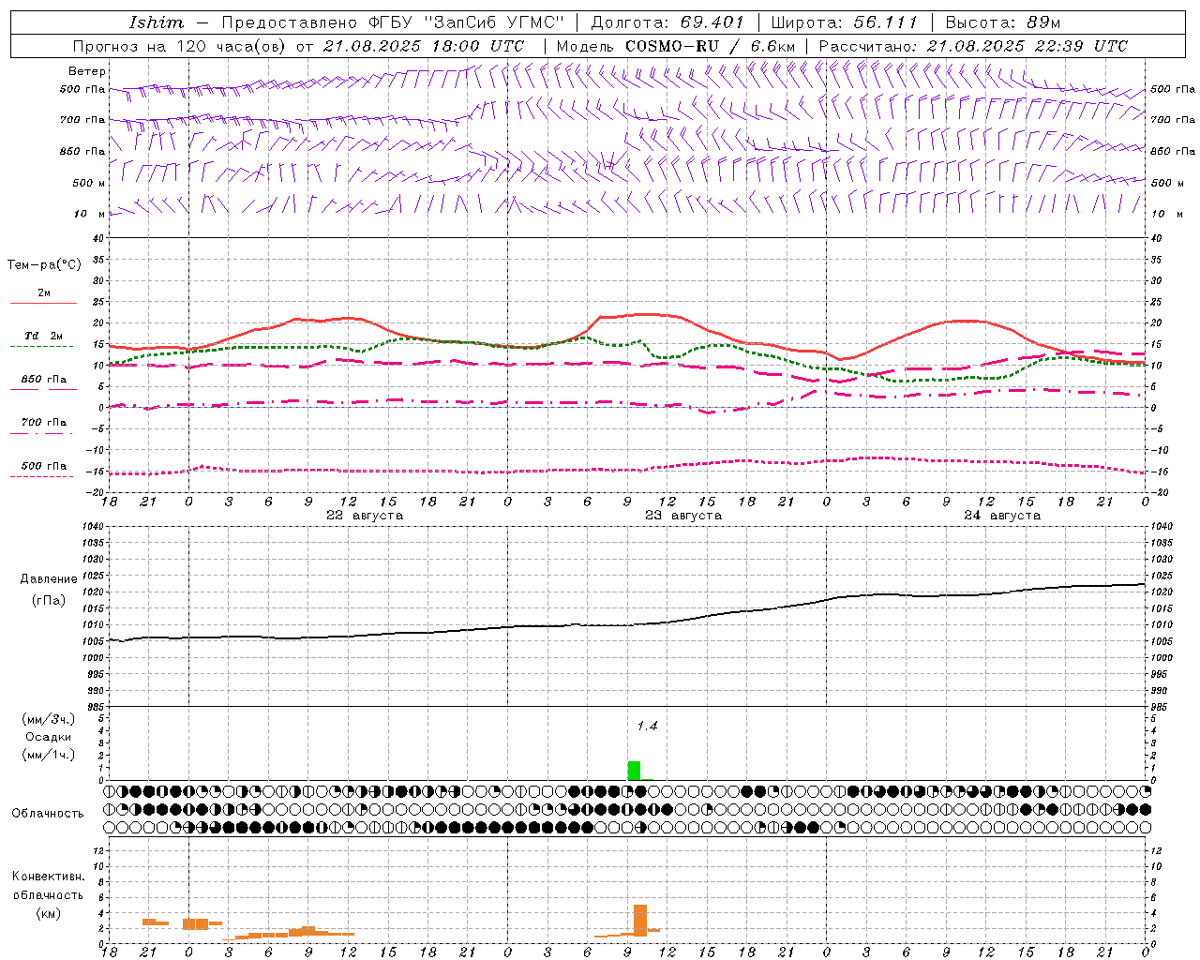
Task: Click computed time "21.08.2025 22:39 UTC"
Action: coord(1027,46)
